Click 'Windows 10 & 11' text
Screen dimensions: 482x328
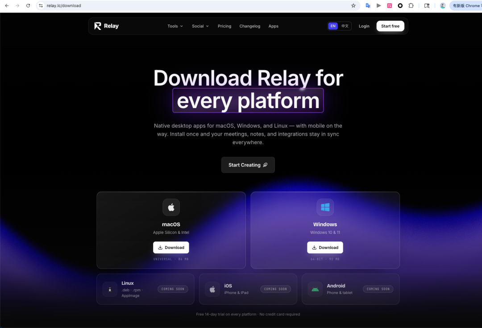[x=325, y=233]
